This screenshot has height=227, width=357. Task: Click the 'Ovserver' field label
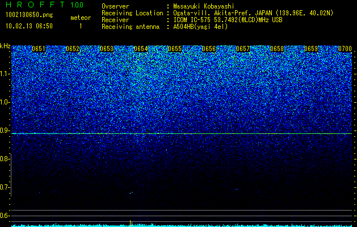pos(115,6)
